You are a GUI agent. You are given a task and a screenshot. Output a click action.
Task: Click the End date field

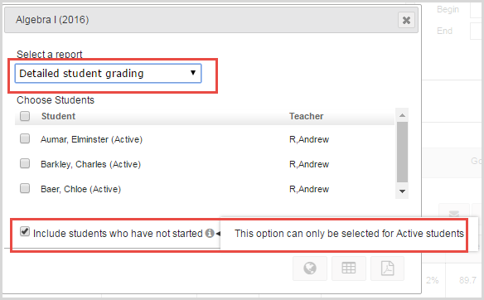coord(477,31)
